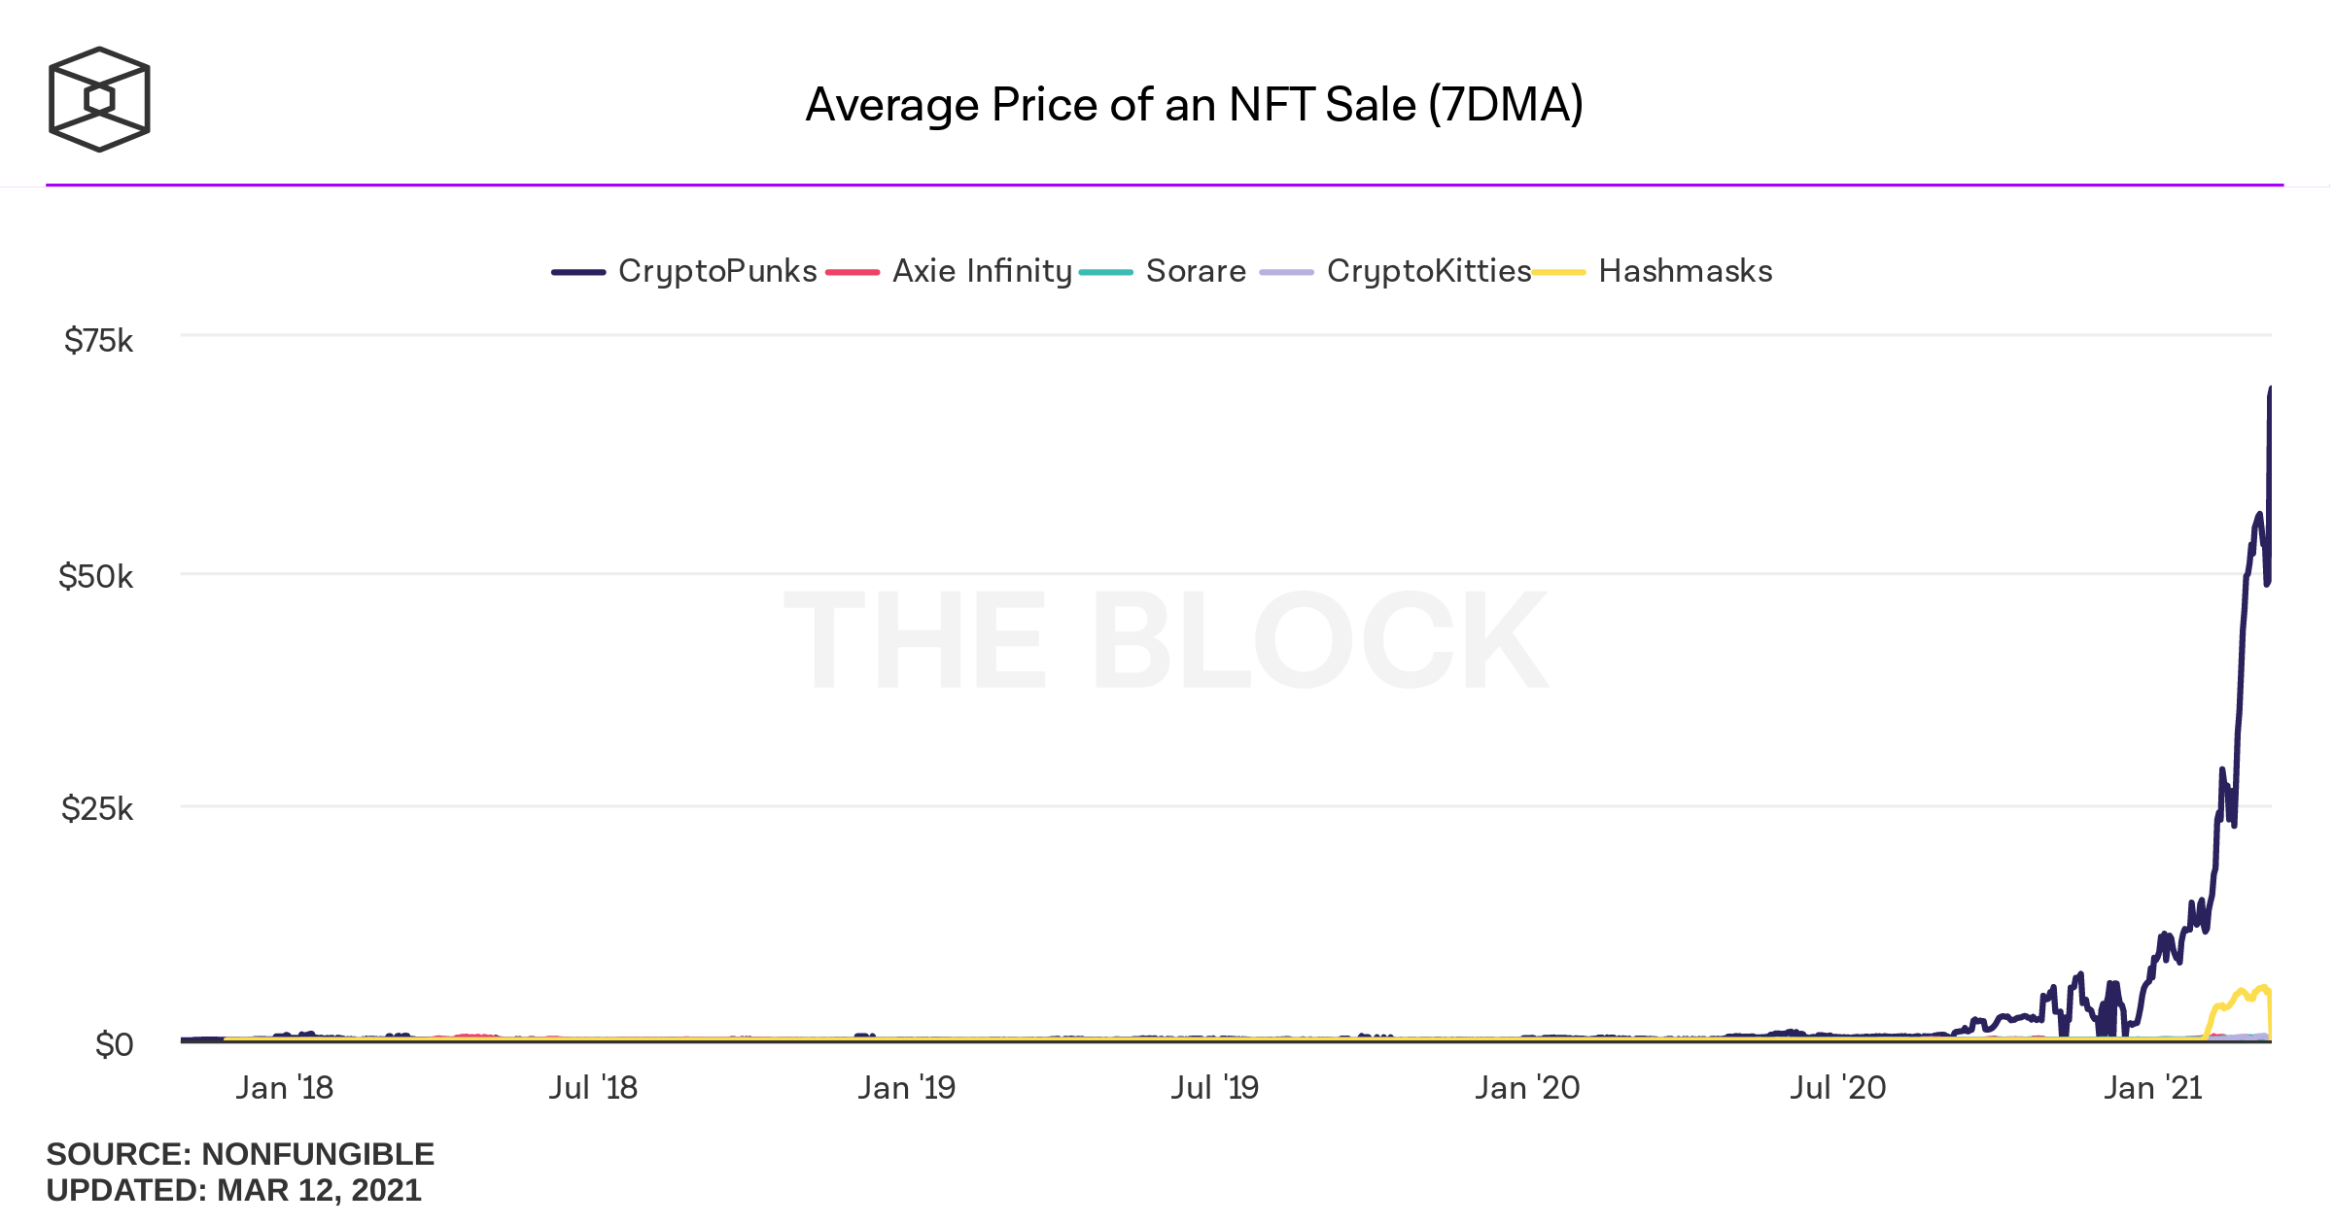
Task: Click the $25k y-axis label
Action: point(97,809)
